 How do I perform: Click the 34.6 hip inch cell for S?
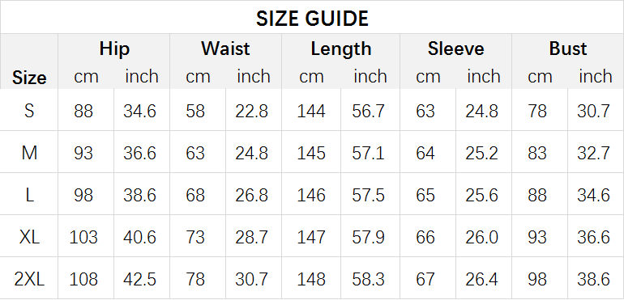[139, 111]
